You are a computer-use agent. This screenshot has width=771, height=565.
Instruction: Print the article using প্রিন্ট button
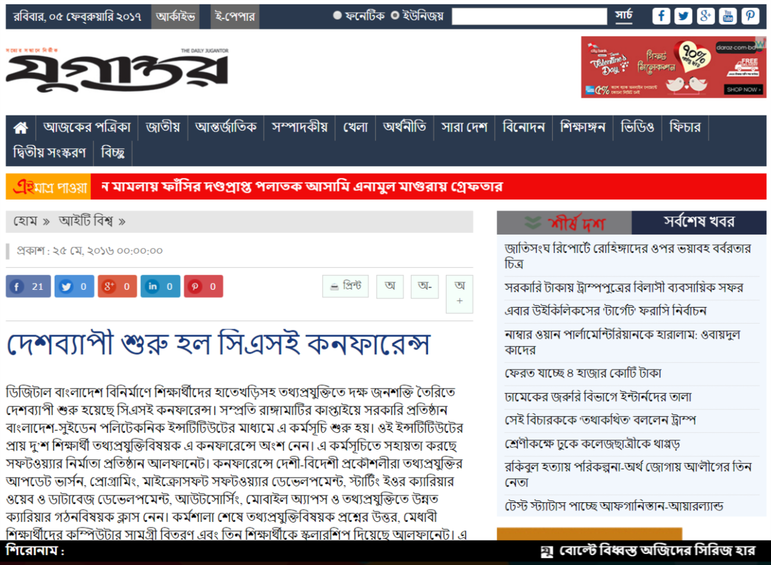tap(345, 286)
